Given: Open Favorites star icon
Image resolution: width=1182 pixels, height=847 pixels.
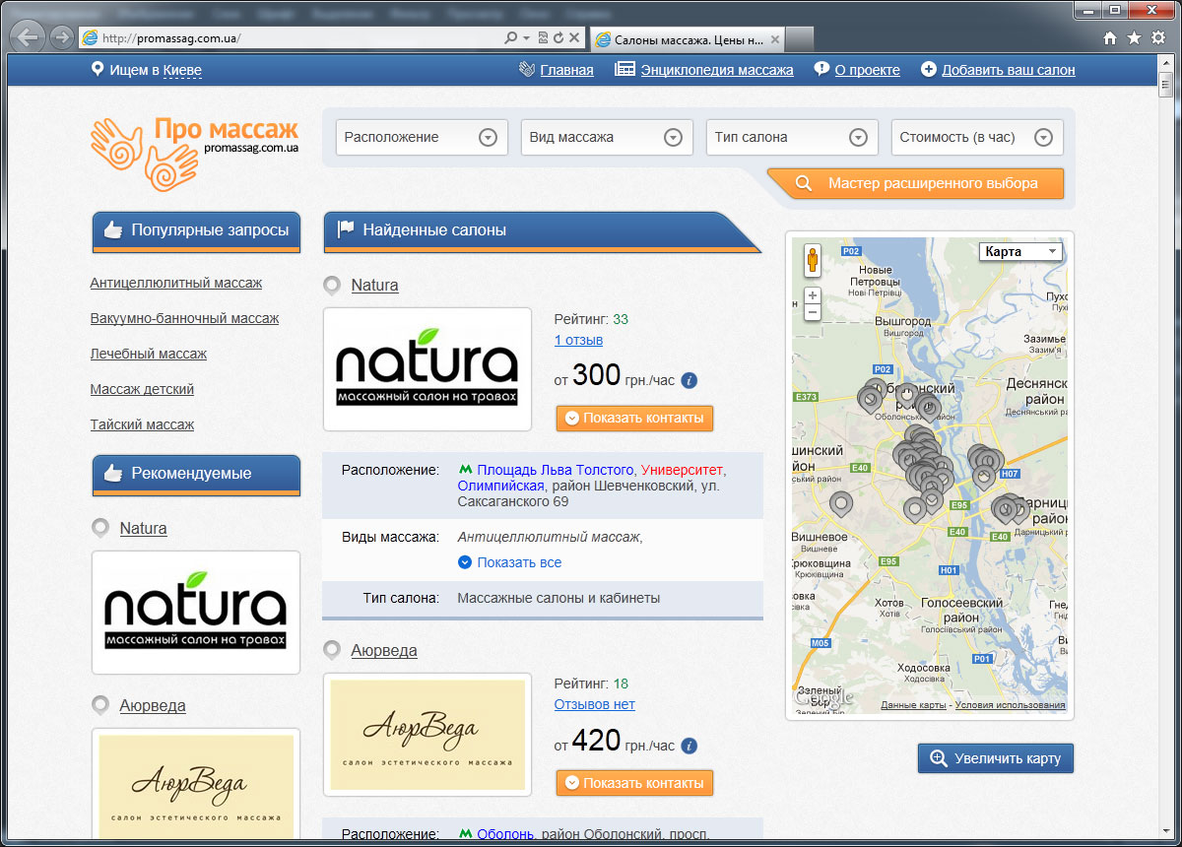Looking at the screenshot, I should pos(1134,38).
